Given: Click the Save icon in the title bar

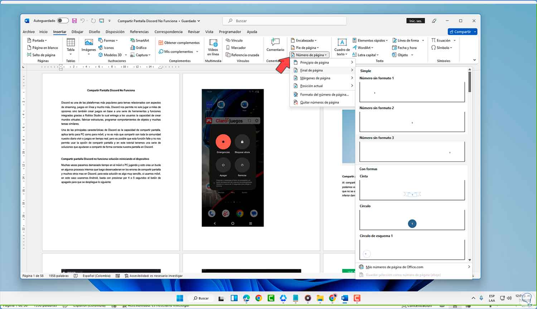Looking at the screenshot, I should pos(74,21).
